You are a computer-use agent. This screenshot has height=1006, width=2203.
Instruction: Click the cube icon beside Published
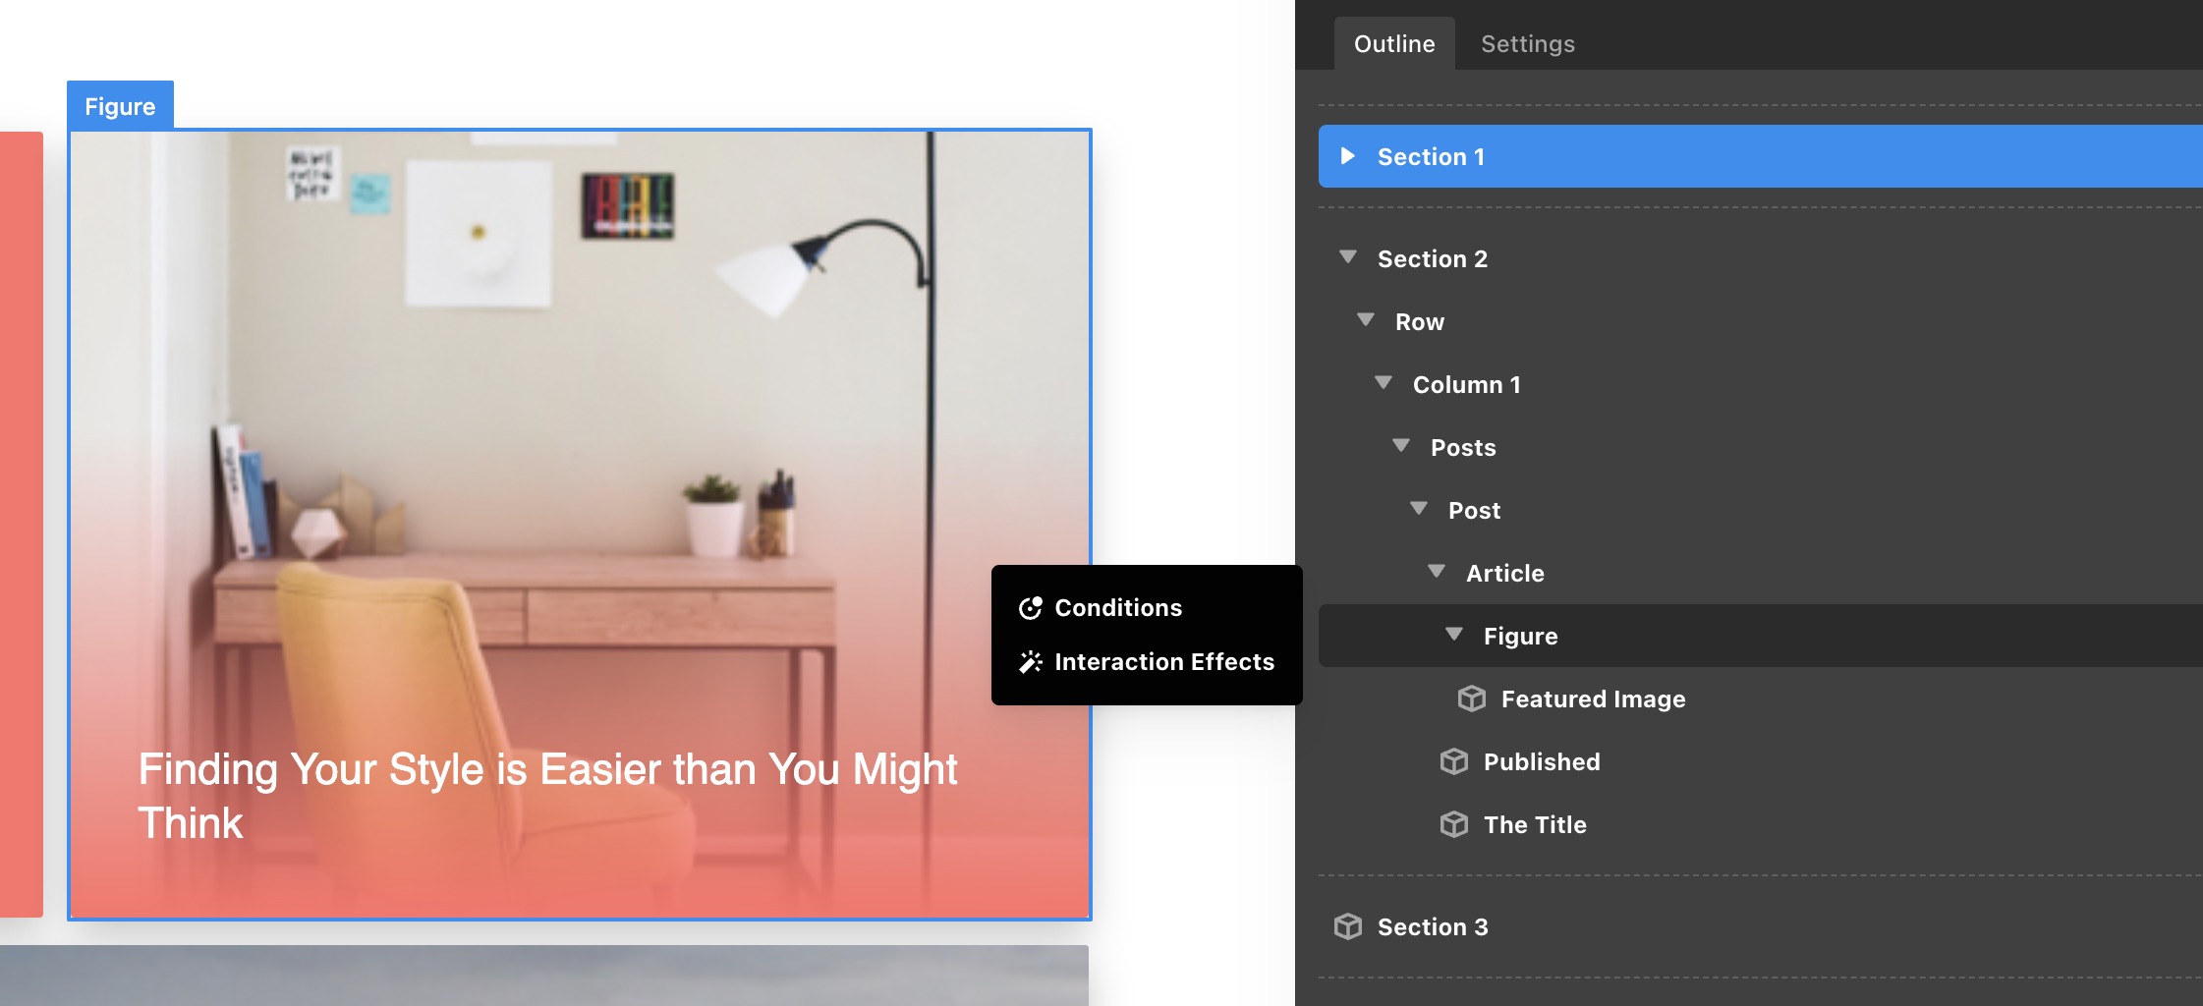(x=1453, y=761)
